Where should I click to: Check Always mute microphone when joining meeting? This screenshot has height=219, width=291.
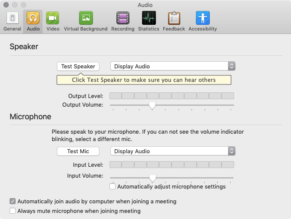13,211
